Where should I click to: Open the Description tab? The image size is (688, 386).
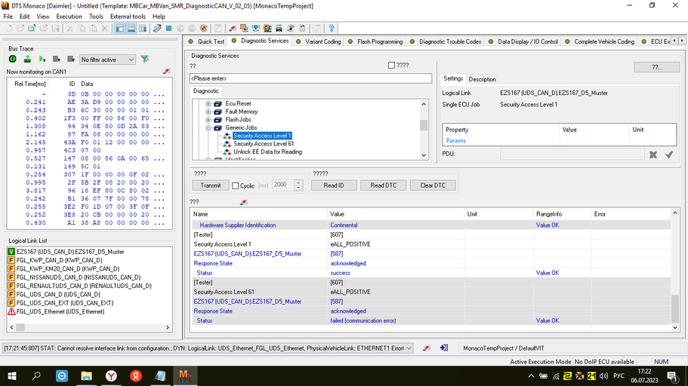[483, 79]
